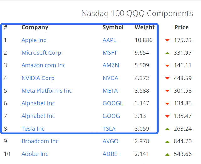Open the Adobe Inc company link

pyautogui.click(x=35, y=154)
